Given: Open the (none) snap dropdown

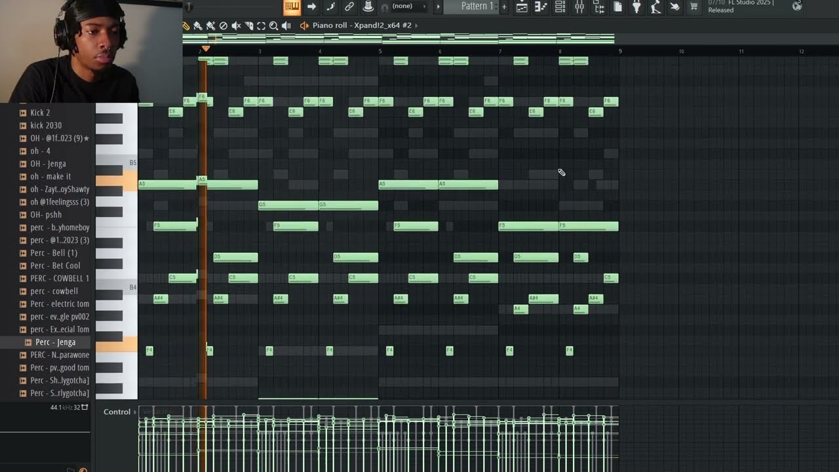Looking at the screenshot, I should 408,6.
